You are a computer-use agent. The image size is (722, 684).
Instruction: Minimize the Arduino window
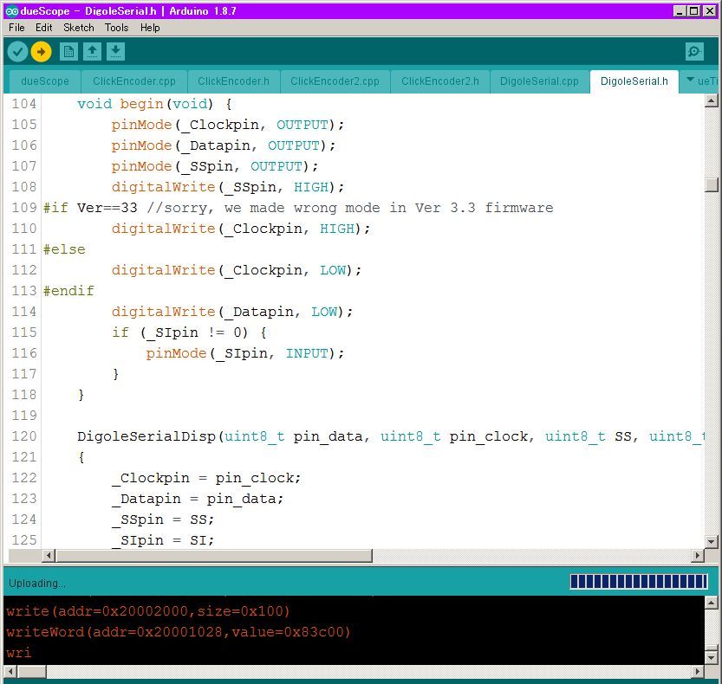click(680, 11)
